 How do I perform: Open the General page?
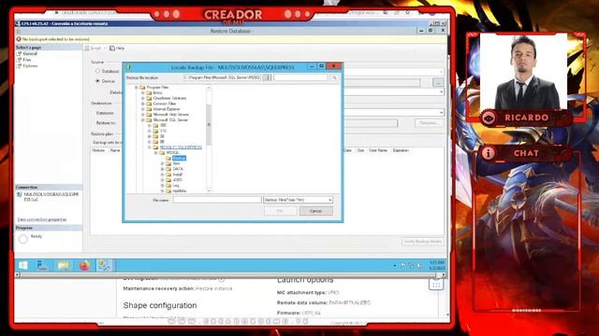(30, 54)
